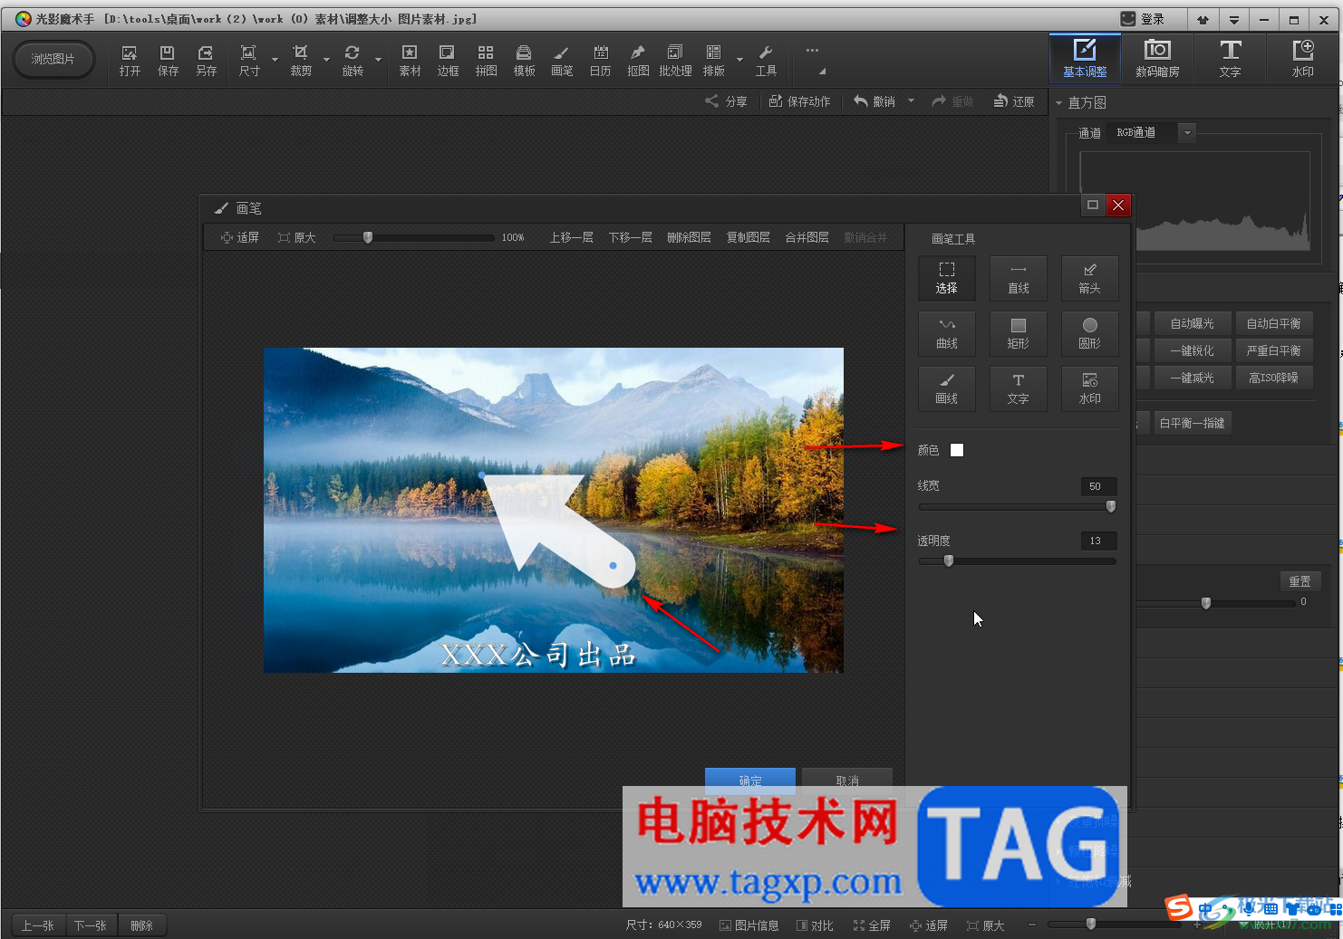Select the 箭头 arrow drawing tool
This screenshot has width=1343, height=939.
[x=1090, y=278]
